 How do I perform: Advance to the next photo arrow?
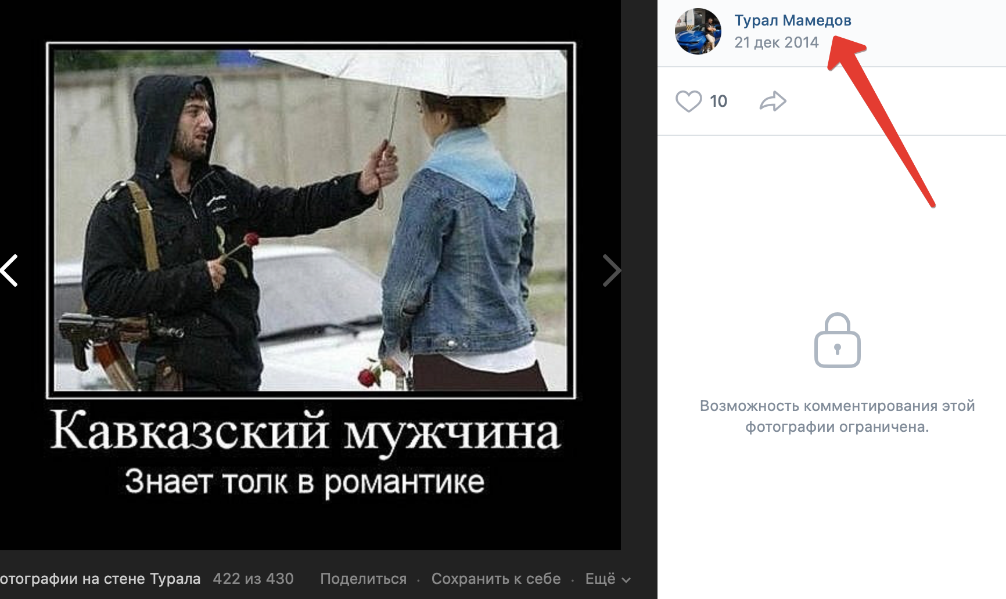click(x=612, y=270)
